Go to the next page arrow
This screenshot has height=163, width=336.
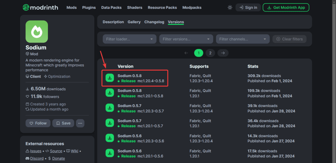(x=223, y=53)
